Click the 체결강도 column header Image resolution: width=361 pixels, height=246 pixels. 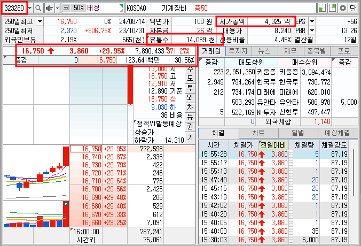pyautogui.click(x=334, y=145)
